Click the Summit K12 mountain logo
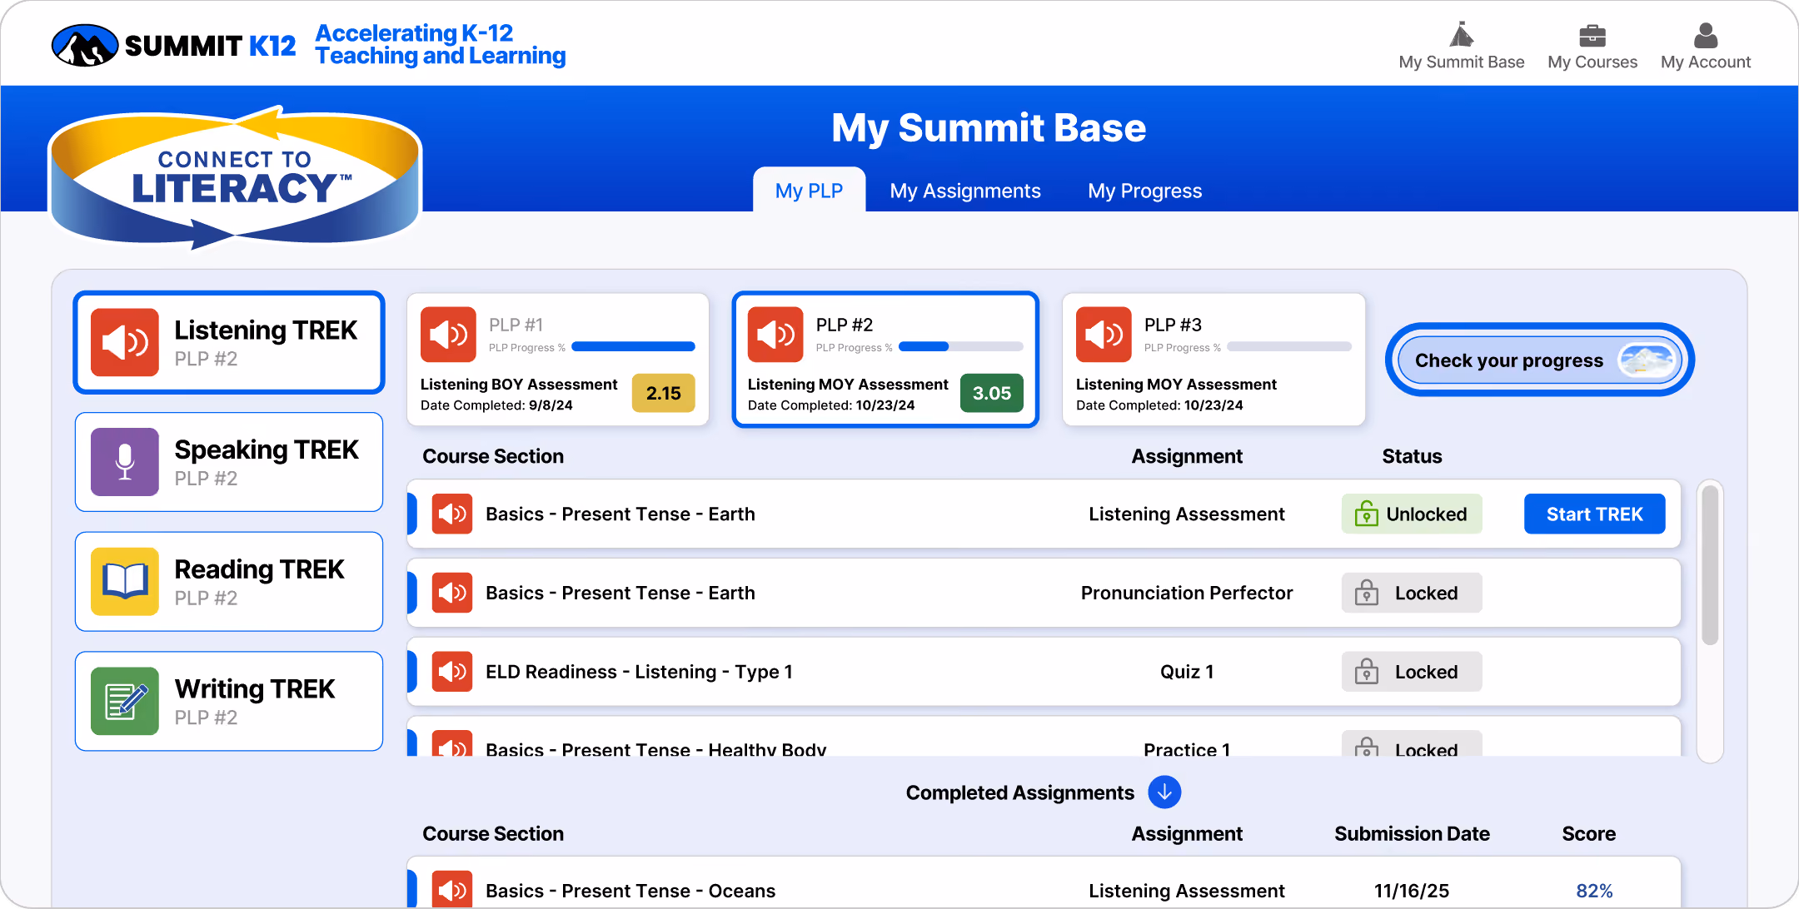The image size is (1799, 909). (85, 45)
